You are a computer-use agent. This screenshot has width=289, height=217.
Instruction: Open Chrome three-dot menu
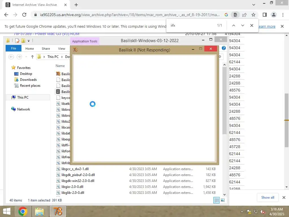coord(283,15)
